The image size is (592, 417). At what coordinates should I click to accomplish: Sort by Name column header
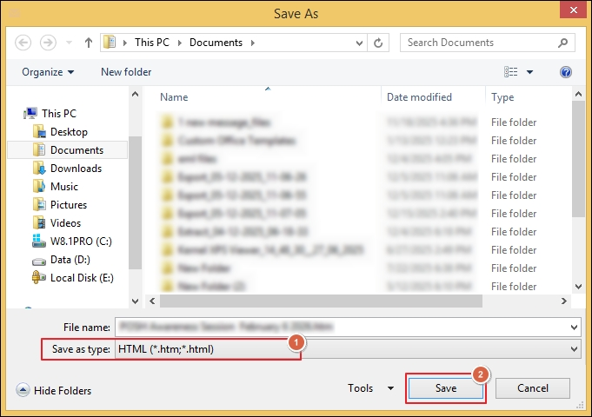pos(174,97)
